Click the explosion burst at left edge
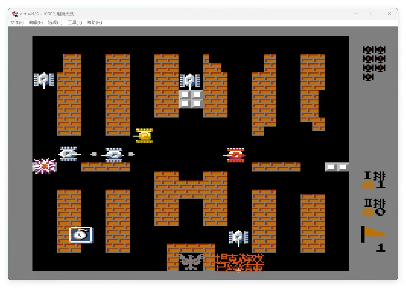Image resolution: width=406 pixels, height=288 pixels. [x=44, y=166]
